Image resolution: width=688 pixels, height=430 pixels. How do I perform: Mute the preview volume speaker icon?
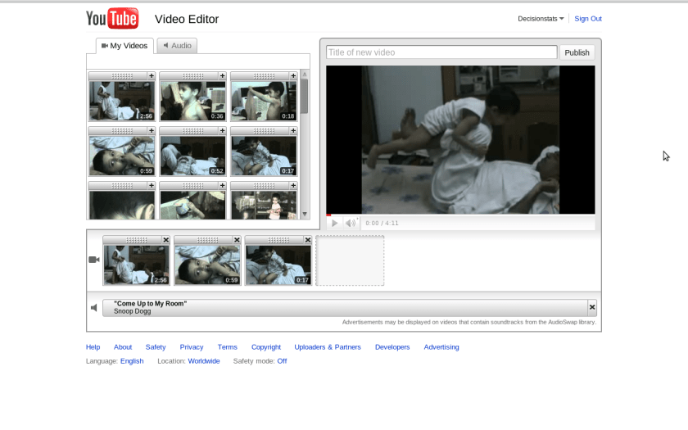coord(350,223)
